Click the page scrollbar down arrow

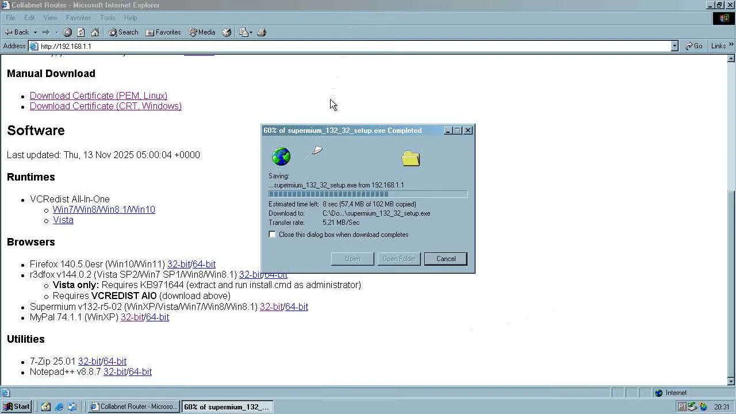(x=731, y=381)
